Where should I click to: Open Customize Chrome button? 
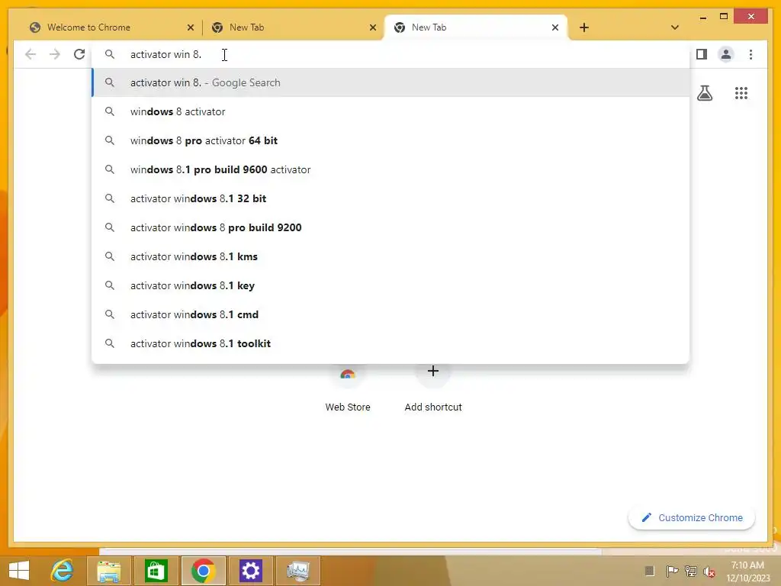point(691,518)
